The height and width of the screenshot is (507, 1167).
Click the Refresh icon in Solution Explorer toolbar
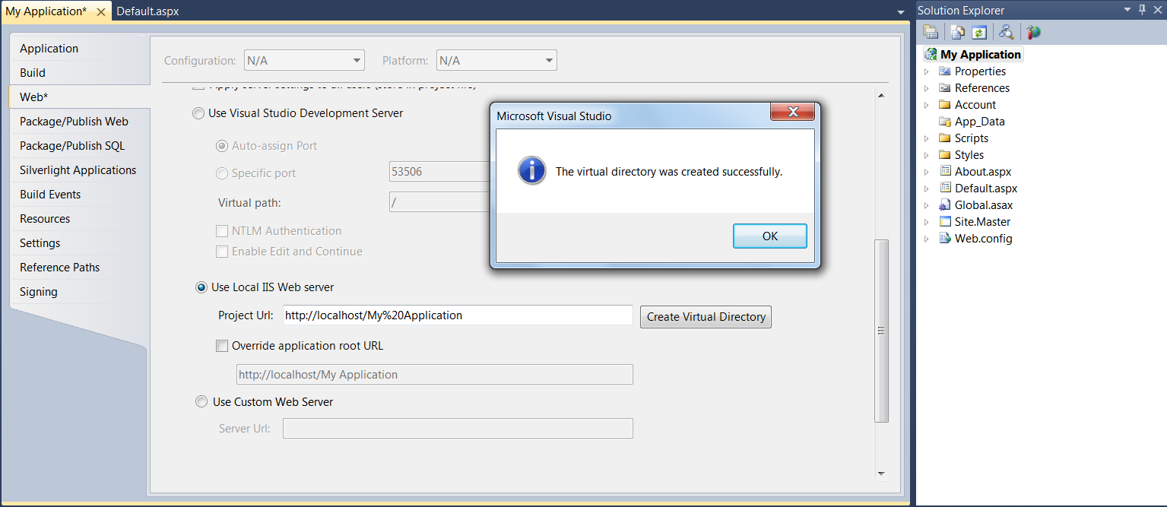pyautogui.click(x=979, y=32)
